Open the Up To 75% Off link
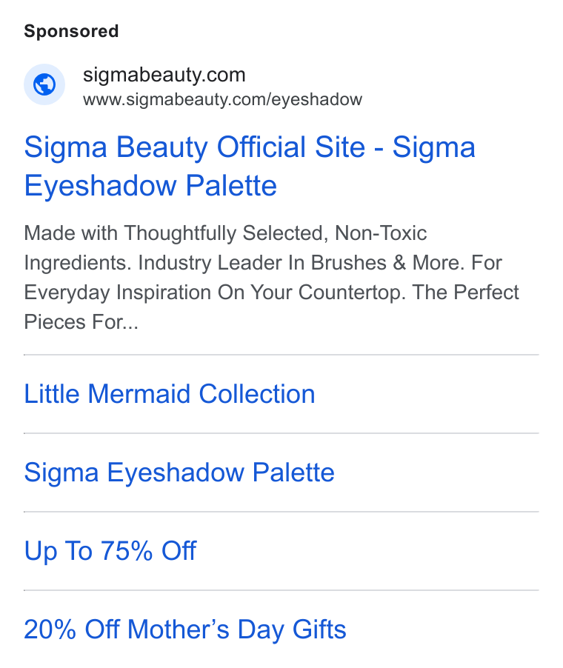563x668 pixels. [x=110, y=551]
